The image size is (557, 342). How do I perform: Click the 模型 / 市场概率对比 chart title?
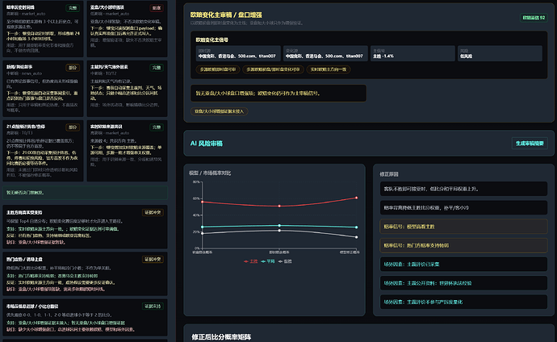click(x=210, y=173)
